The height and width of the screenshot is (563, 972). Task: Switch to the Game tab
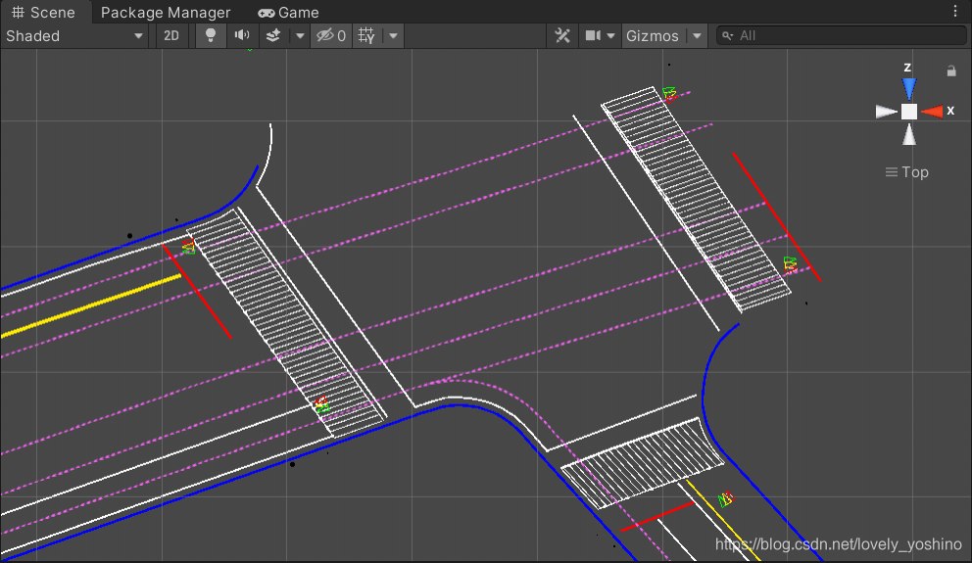(289, 13)
